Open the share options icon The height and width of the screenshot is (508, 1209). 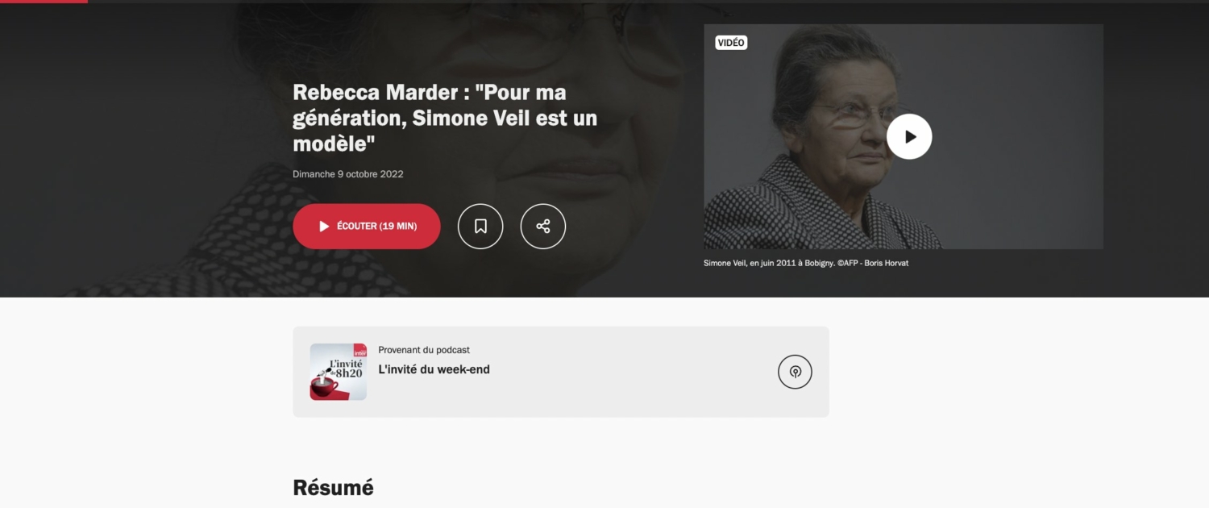click(x=543, y=227)
